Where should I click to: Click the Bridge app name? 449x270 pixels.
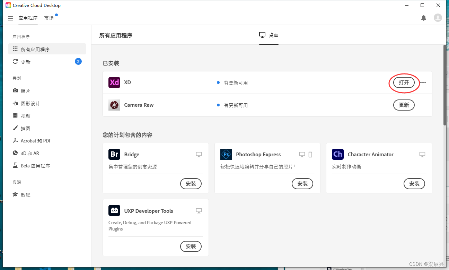132,155
